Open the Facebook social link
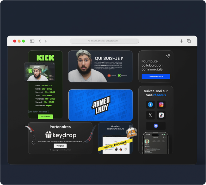This screenshot has width=206, height=185. pos(150,105)
